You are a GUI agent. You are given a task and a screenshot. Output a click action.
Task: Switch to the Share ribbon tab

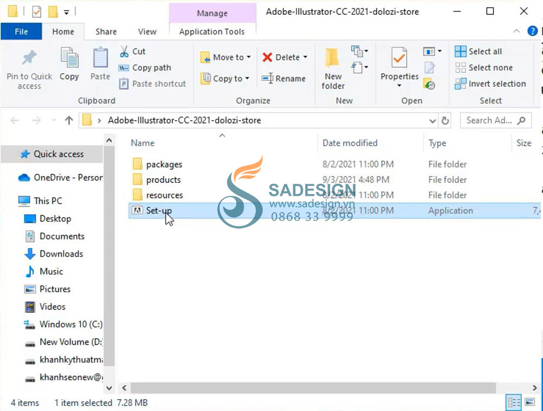[x=106, y=31]
